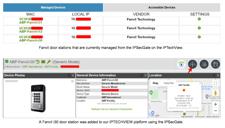Open settings gear for ABP-Fanvil-i31
Image resolution: width=225 pixels, height=128 pixels.
tap(199, 19)
